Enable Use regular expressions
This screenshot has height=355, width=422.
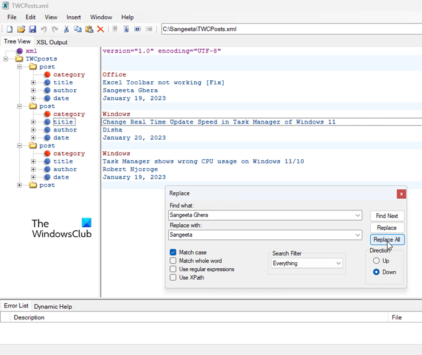pos(173,269)
